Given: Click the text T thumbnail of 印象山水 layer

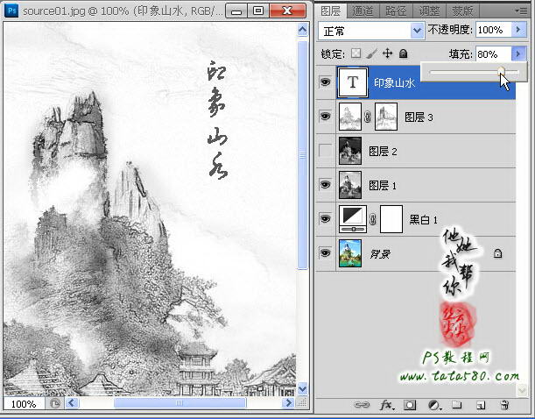Looking at the screenshot, I should coord(353,82).
